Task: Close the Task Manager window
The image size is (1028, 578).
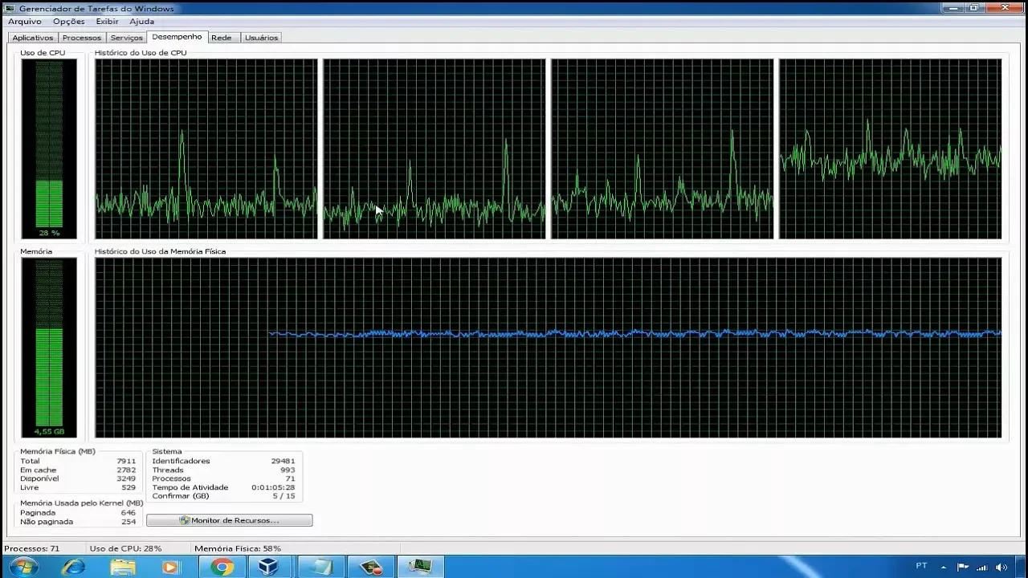Action: [x=1004, y=7]
